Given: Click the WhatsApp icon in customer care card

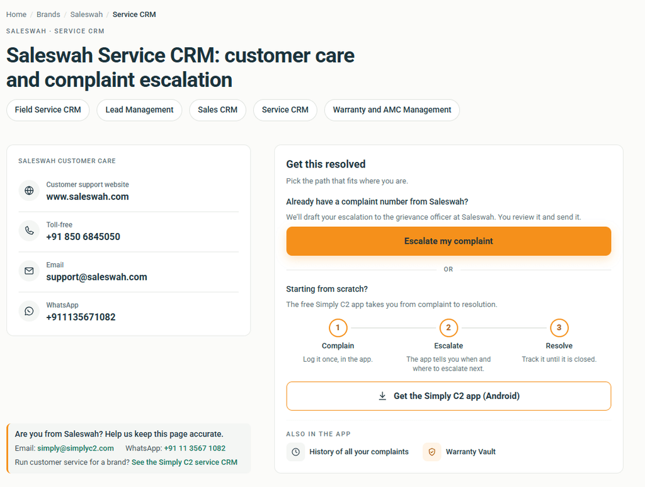Looking at the screenshot, I should click(x=29, y=311).
